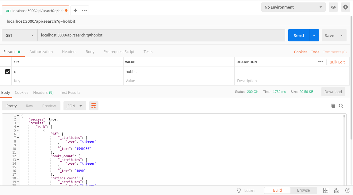
Task: Open Comments (0) link
Action: click(x=334, y=52)
